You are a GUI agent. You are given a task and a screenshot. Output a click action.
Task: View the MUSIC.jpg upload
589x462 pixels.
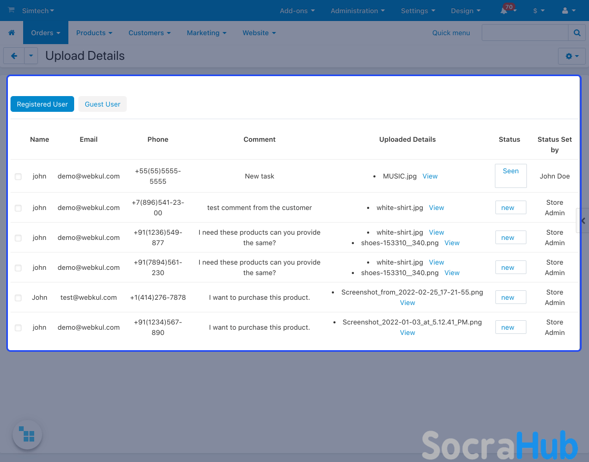click(430, 176)
